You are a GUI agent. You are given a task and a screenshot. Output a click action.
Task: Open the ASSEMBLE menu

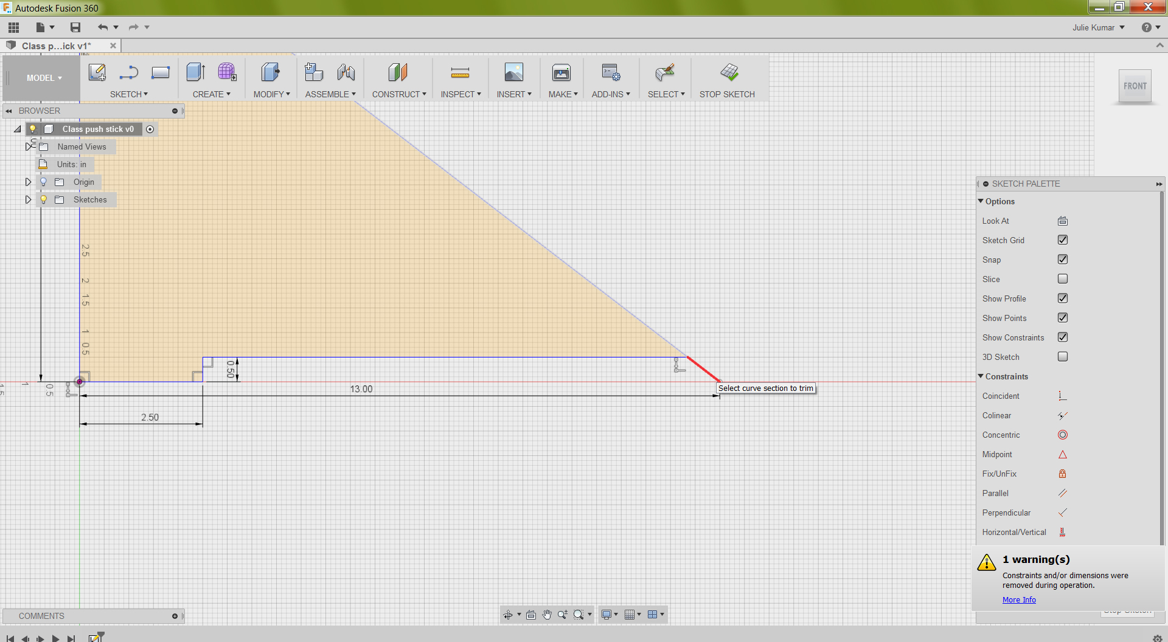pyautogui.click(x=330, y=94)
